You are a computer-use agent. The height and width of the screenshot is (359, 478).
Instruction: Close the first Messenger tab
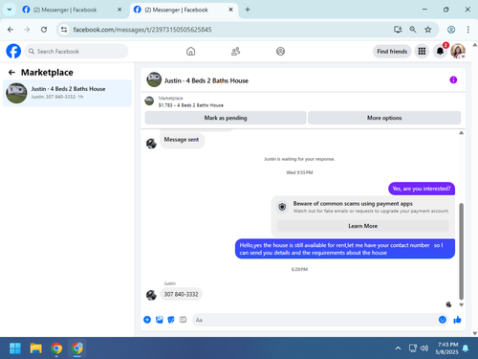point(119,10)
